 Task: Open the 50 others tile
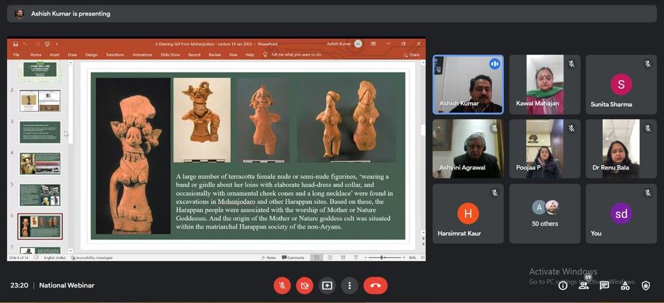tap(545, 214)
